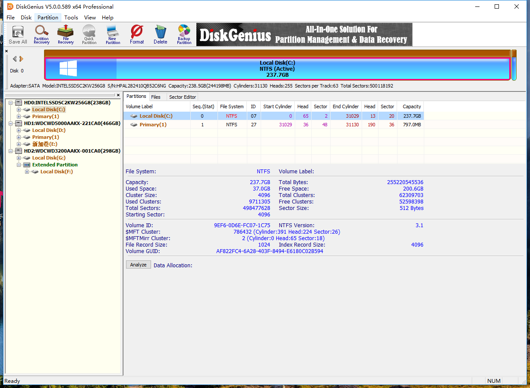Click the Delete partition trash icon
The image size is (530, 388).
tap(160, 34)
